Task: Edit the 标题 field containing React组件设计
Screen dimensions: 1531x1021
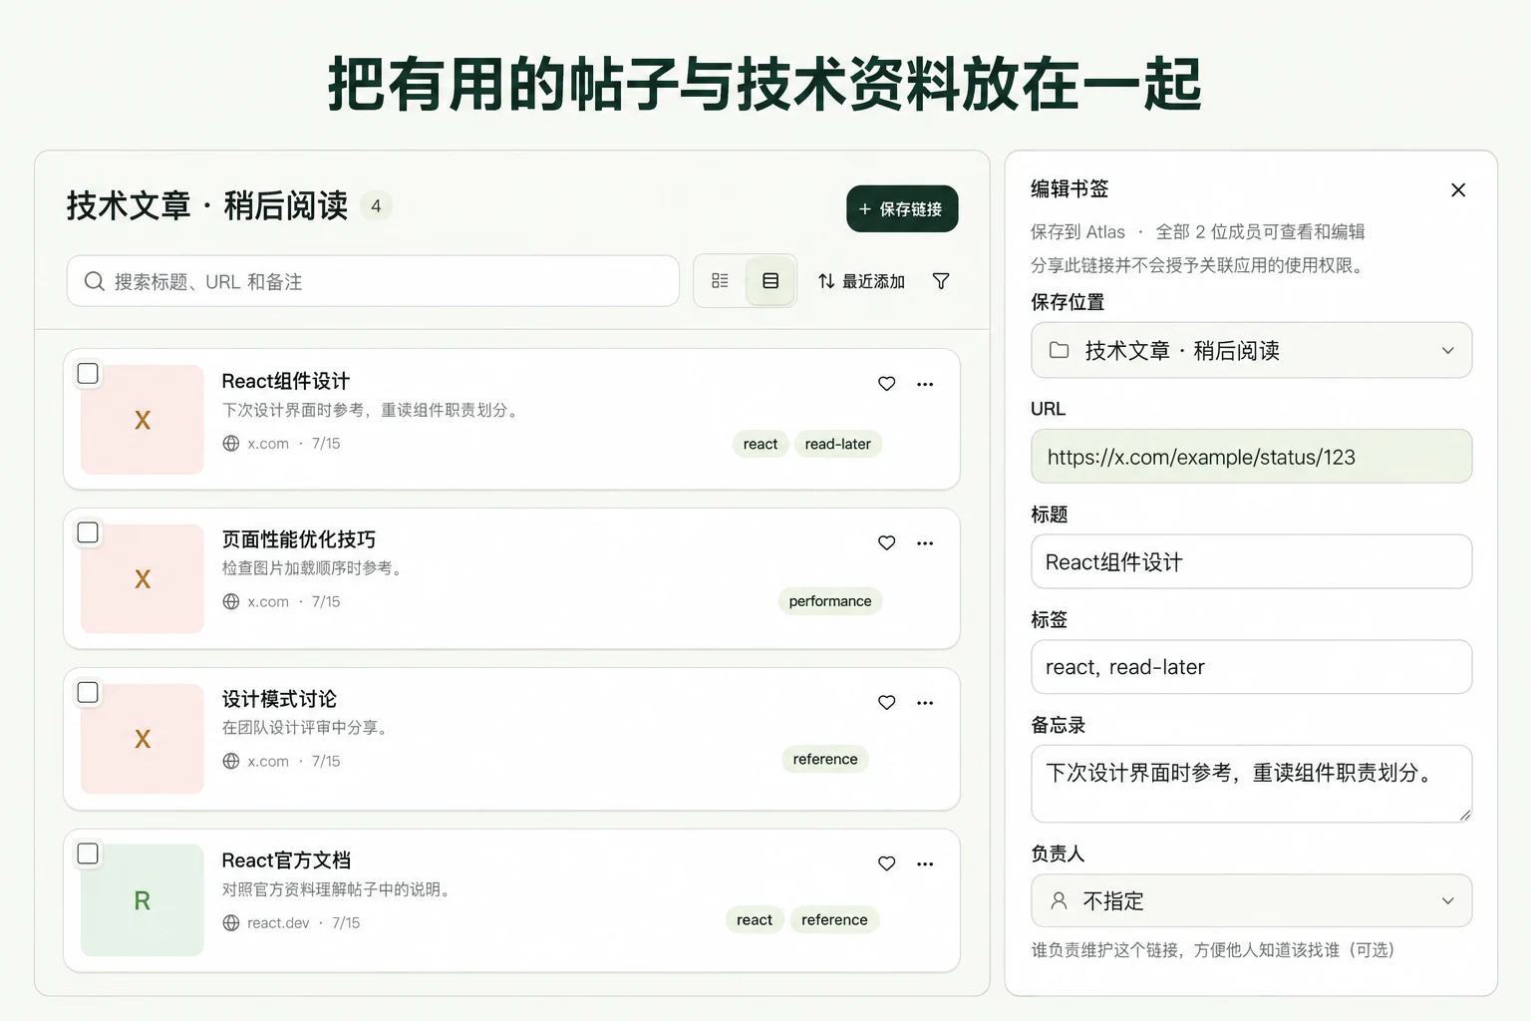Action: click(x=1251, y=561)
